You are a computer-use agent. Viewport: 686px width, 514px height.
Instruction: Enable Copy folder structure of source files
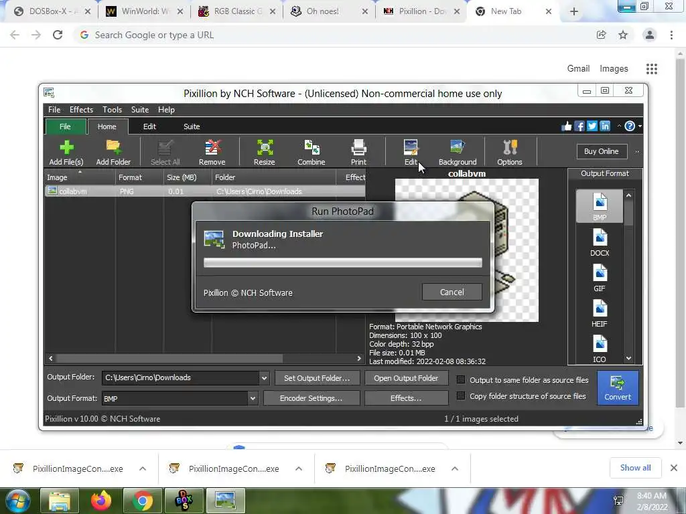pos(461,396)
